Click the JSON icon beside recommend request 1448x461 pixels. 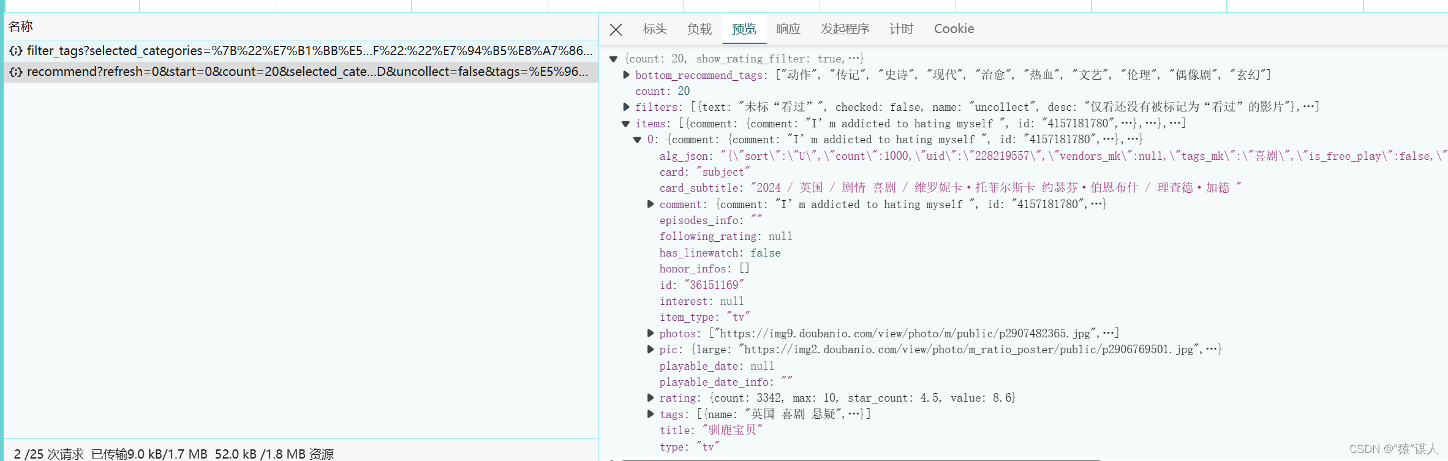(16, 72)
